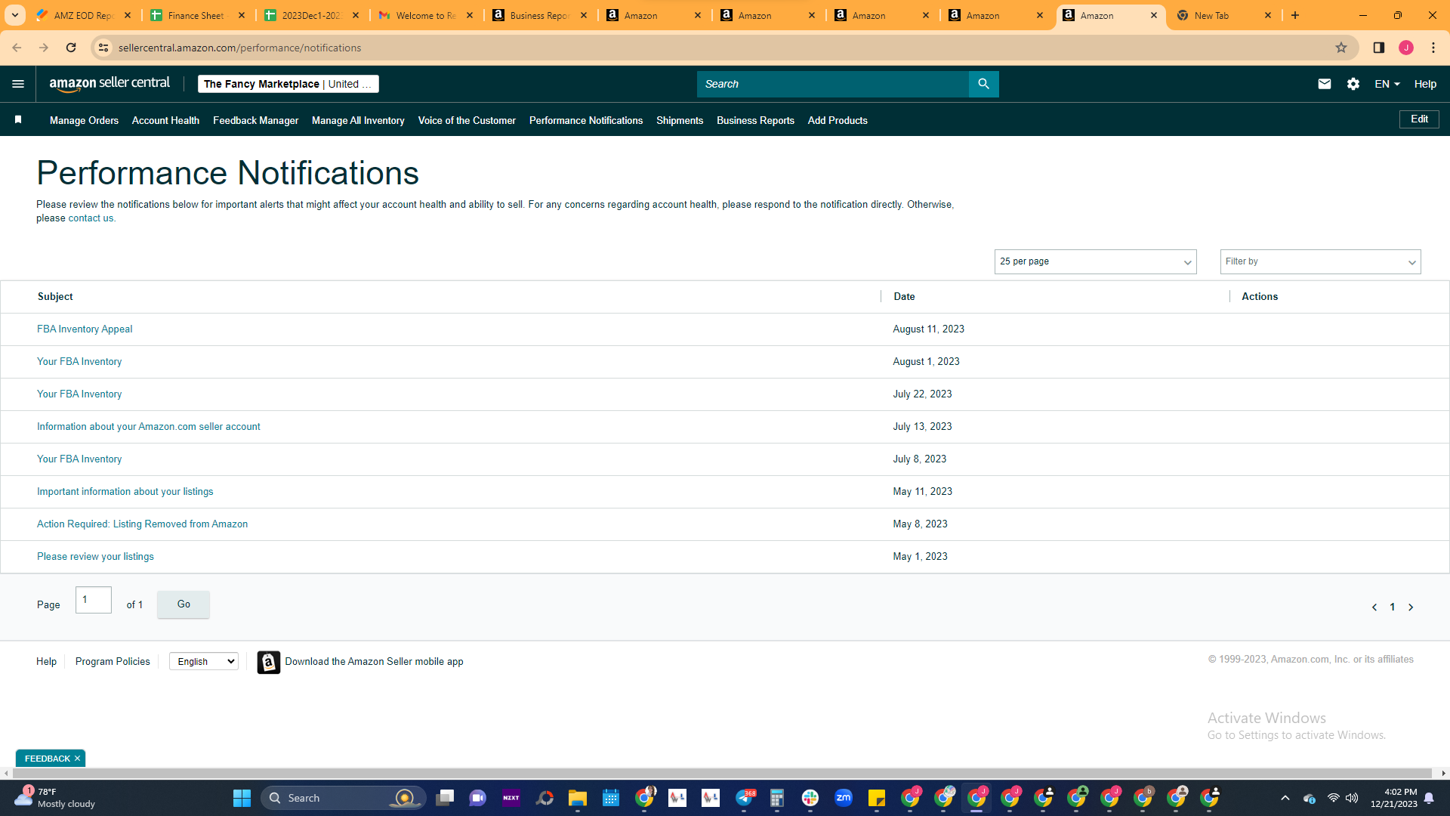Screen dimensions: 1450x816
Task: Open Account Health menu item
Action: click(165, 120)
